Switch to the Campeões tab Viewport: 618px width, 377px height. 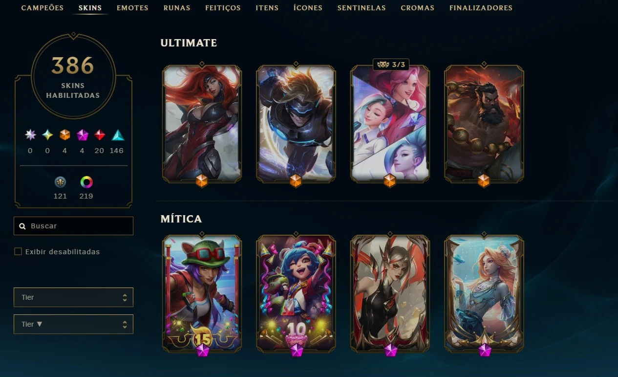coord(43,8)
